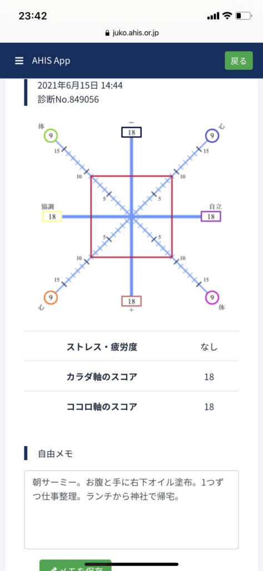Viewport: 263px width, 571px height.
Task: Tap the orange 心 circle showing 9
Action: (51, 298)
